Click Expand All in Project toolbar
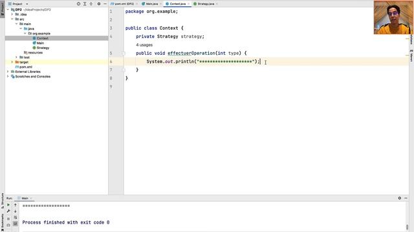The height and width of the screenshot is (232, 414). pyautogui.click(x=85, y=4)
